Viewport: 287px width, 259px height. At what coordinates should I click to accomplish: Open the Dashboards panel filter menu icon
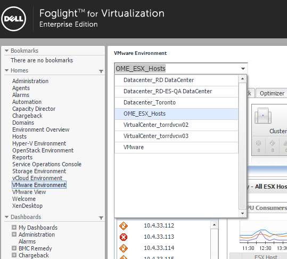click(101, 218)
